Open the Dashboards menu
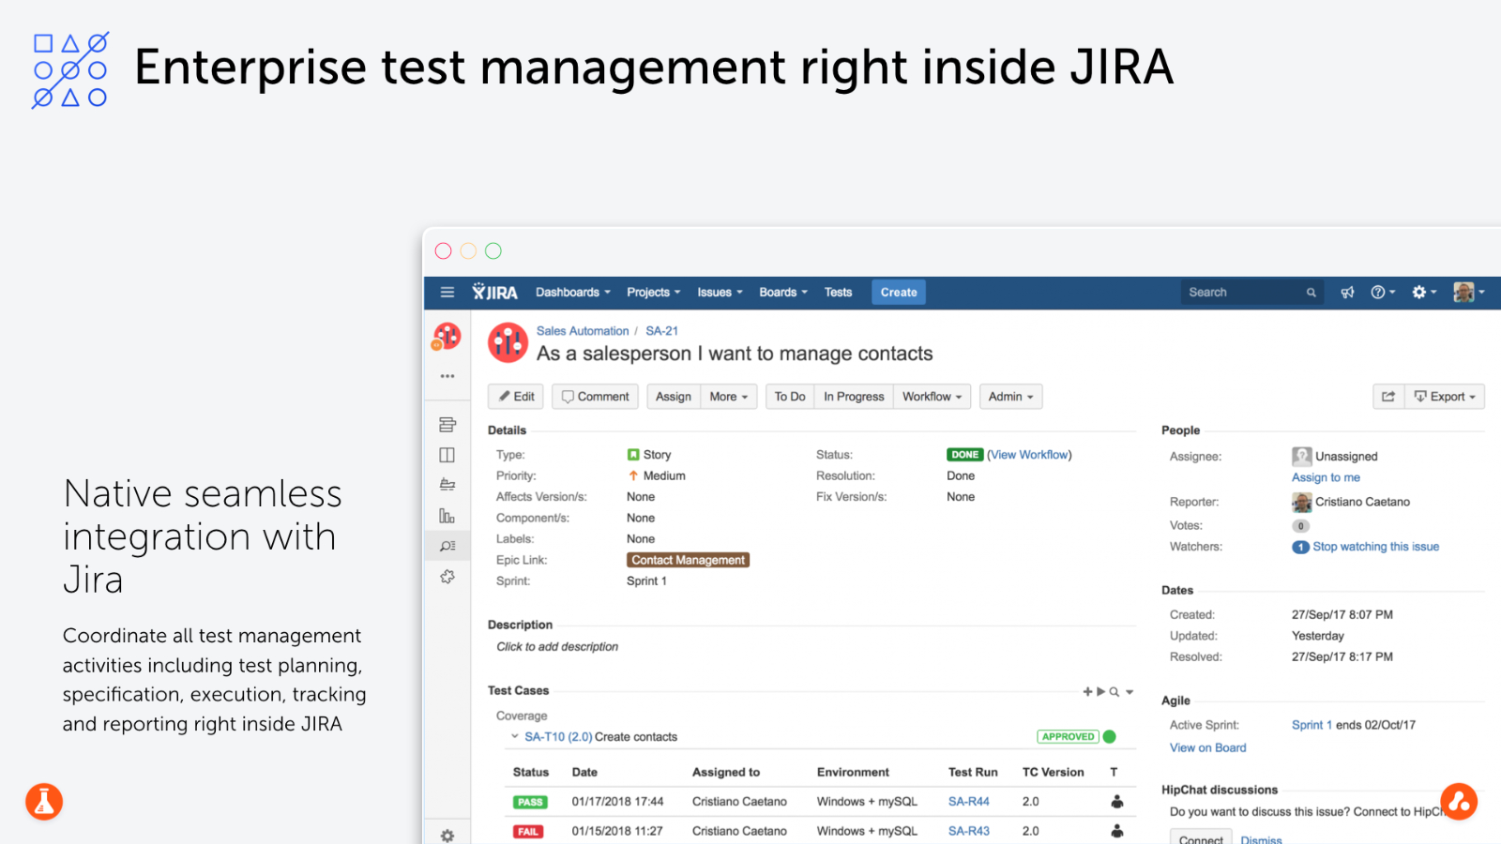 572,293
